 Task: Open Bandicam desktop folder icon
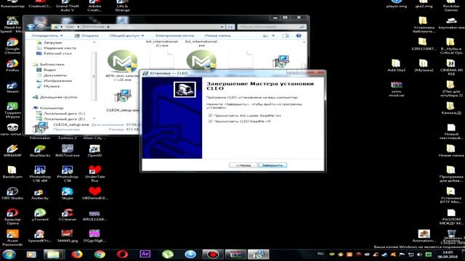pos(12,173)
